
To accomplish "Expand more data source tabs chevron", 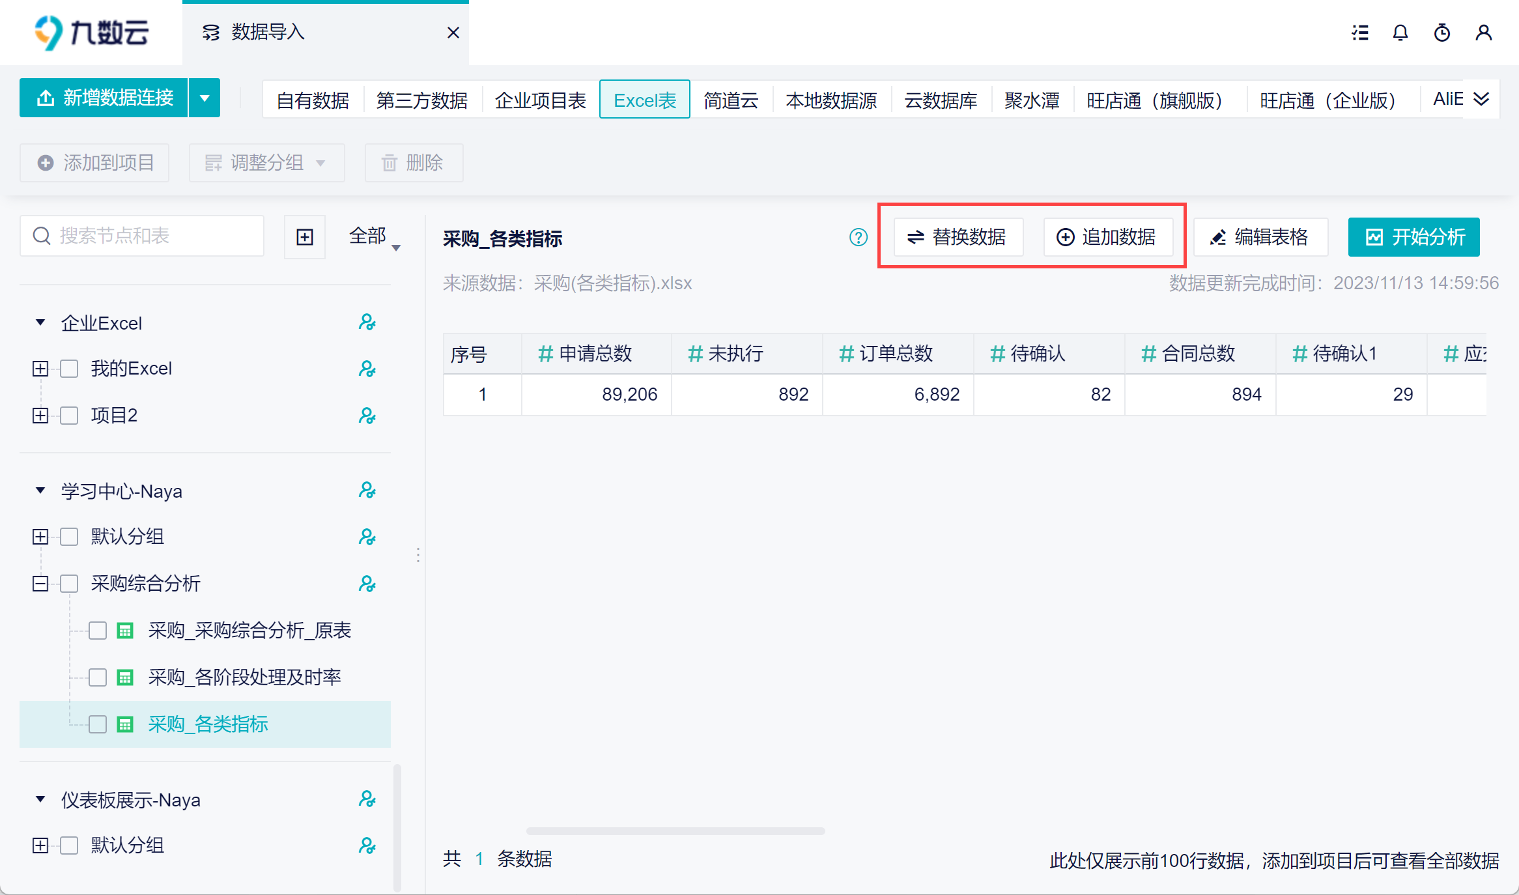I will click(x=1481, y=99).
